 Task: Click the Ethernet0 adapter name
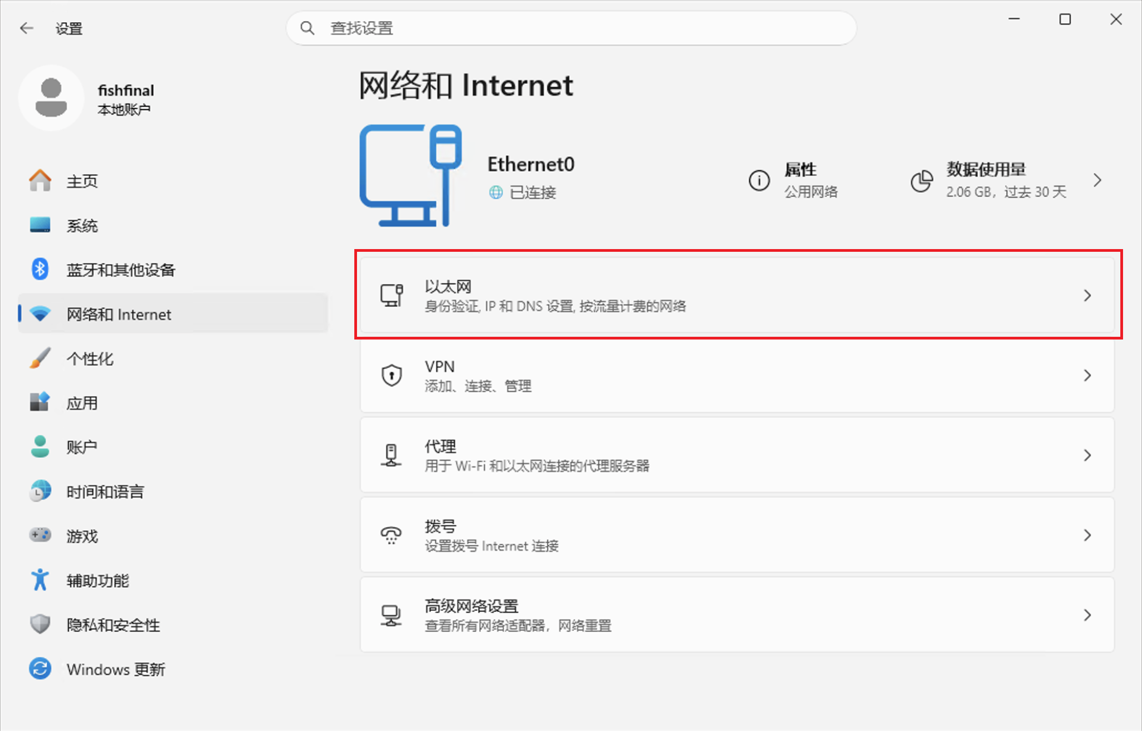531,164
